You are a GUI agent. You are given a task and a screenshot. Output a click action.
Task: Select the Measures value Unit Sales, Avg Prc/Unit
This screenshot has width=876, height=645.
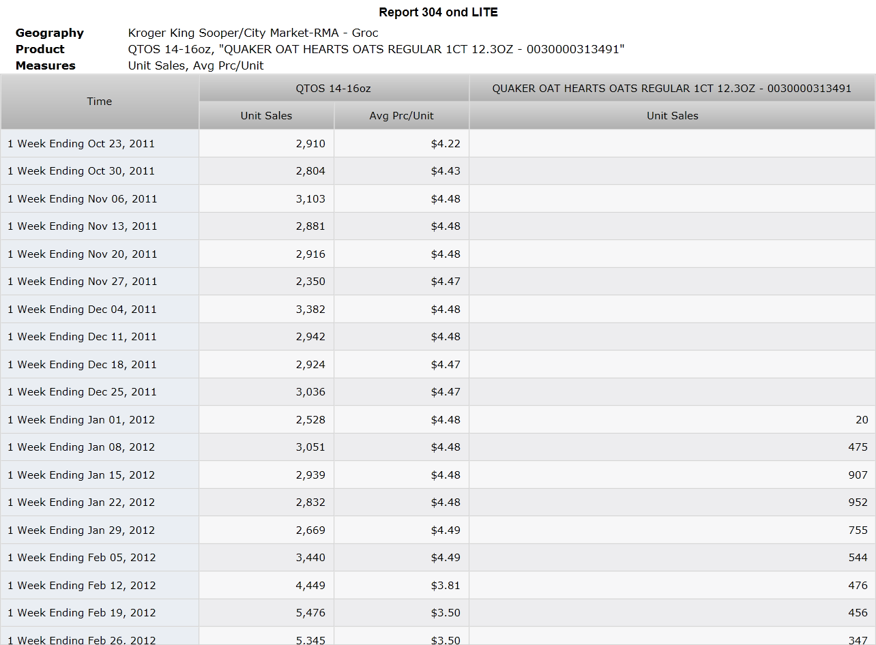tap(196, 65)
